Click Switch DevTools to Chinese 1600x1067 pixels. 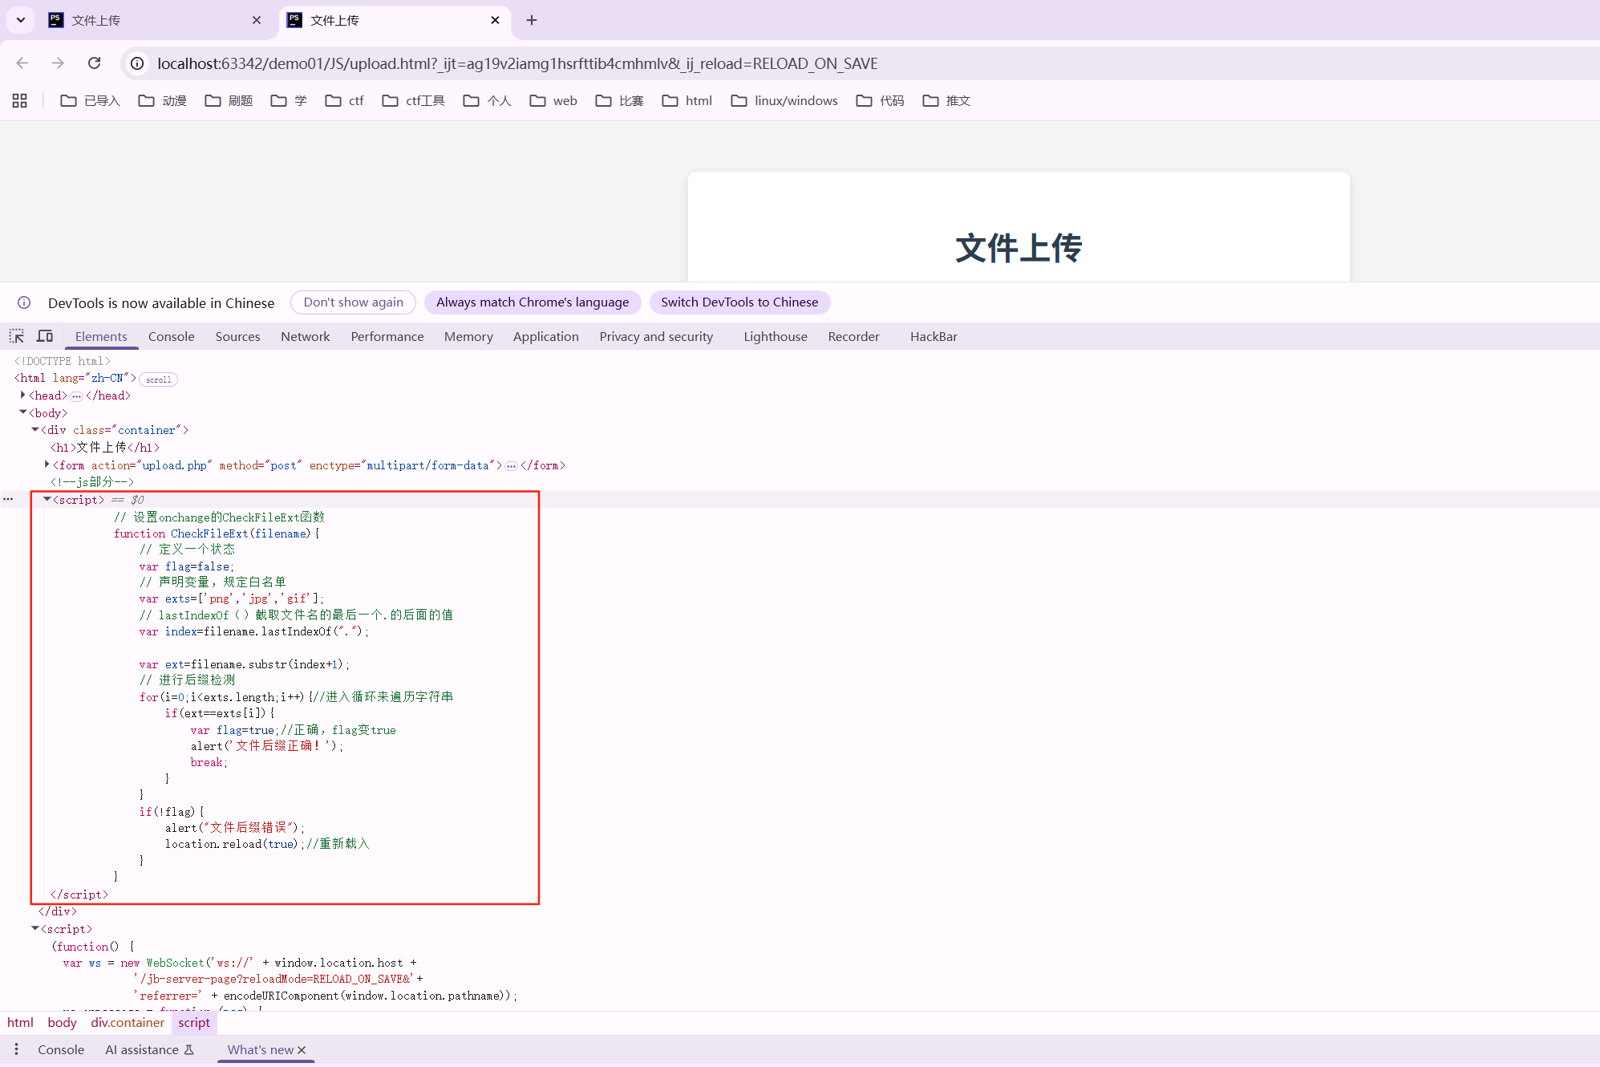click(739, 302)
